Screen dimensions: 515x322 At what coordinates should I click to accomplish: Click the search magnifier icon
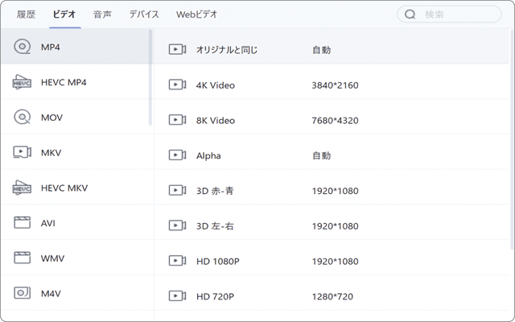[410, 14]
